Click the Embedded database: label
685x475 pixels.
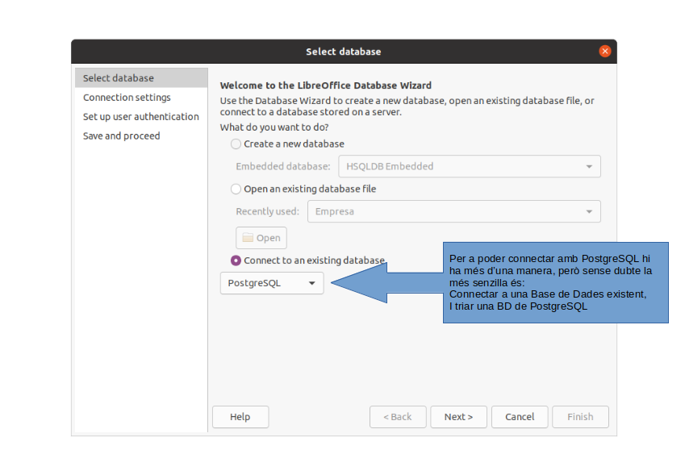[283, 166]
